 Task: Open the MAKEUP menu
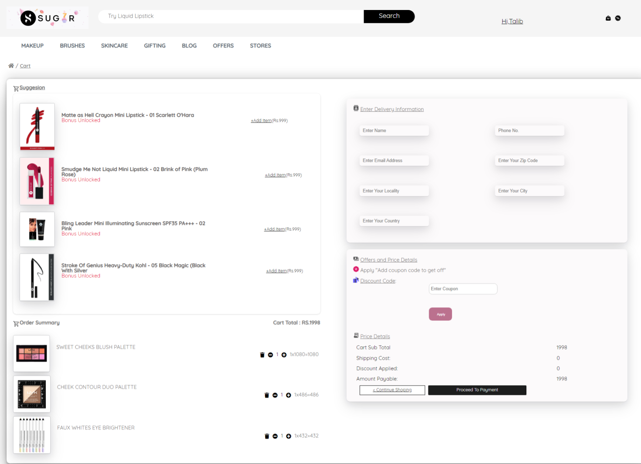pyautogui.click(x=33, y=46)
